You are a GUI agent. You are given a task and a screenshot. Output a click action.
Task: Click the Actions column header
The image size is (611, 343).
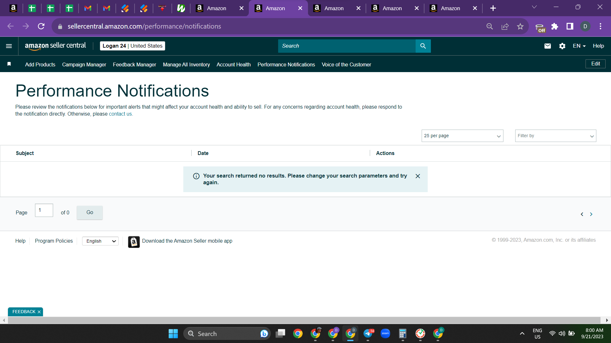coord(385,153)
